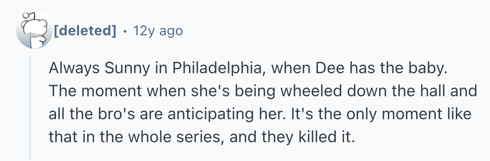The width and height of the screenshot is (490, 161).
Task: Collapse the comment using the vertical thread line
Action: pyautogui.click(x=30, y=107)
